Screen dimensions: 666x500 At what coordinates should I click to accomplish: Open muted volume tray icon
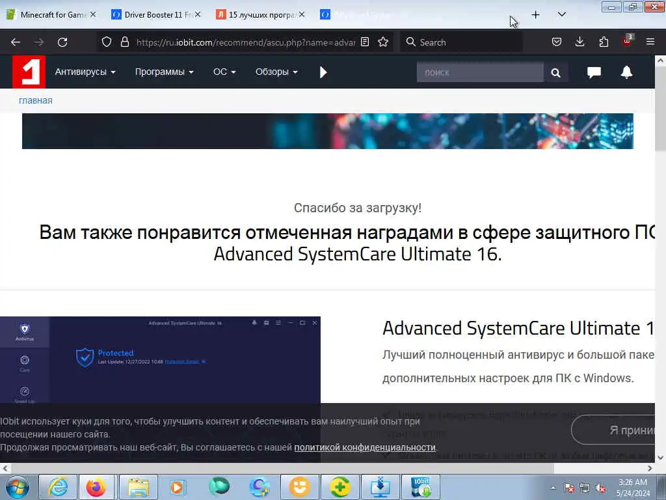(x=600, y=488)
